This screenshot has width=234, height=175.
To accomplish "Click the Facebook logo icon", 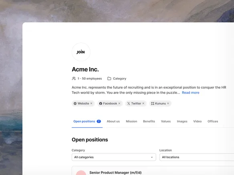I will [101, 103].
